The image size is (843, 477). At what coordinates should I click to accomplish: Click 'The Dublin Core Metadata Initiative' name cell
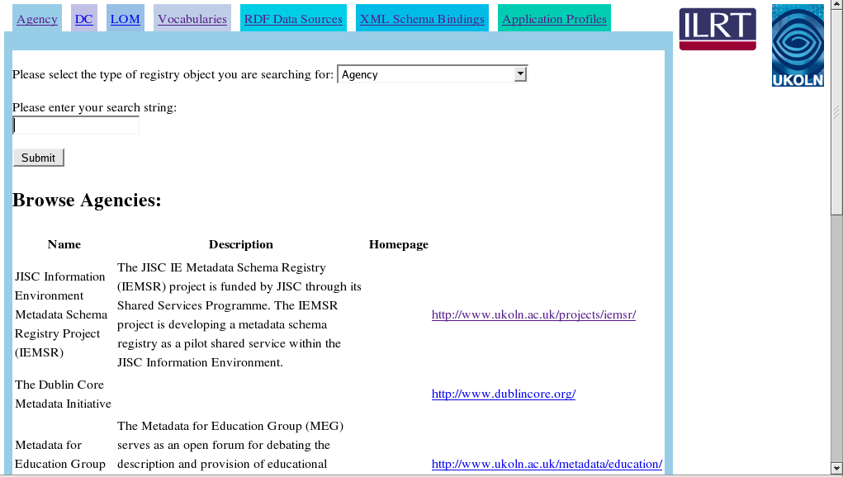(x=63, y=394)
